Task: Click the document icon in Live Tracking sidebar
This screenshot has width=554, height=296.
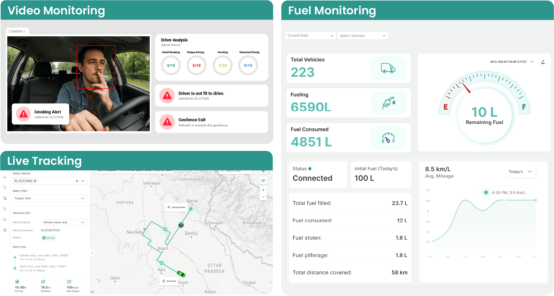Action: pos(5,188)
